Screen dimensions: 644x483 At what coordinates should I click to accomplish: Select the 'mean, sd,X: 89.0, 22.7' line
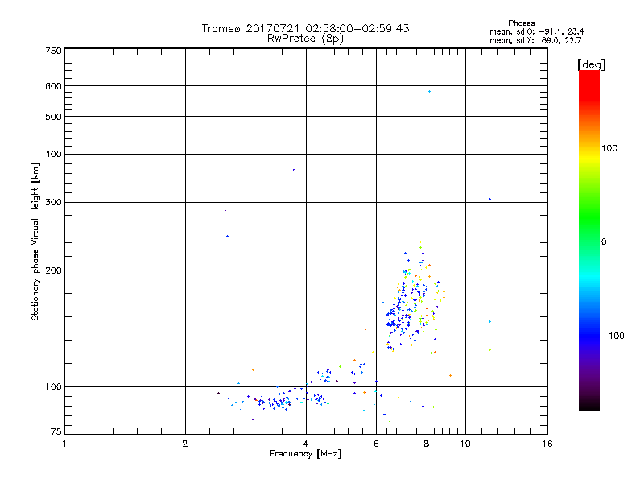535,40
